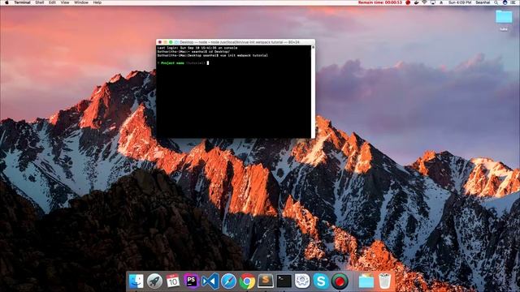Open the Help menu

[97, 2]
